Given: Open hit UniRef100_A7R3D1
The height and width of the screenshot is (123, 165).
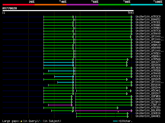Looking at the screenshot, I should click(x=148, y=22).
